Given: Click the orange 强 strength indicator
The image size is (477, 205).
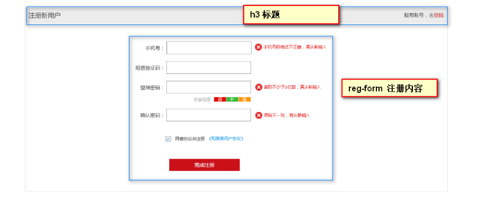Looking at the screenshot, I should [245, 99].
